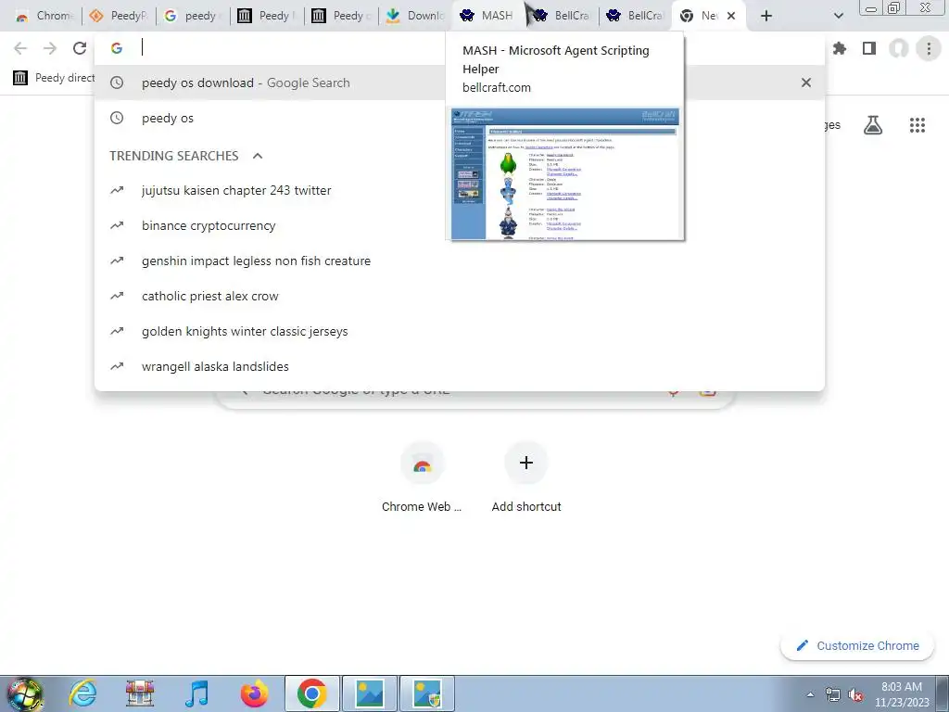Open the profile avatar icon
This screenshot has width=949, height=712.
[x=899, y=48]
